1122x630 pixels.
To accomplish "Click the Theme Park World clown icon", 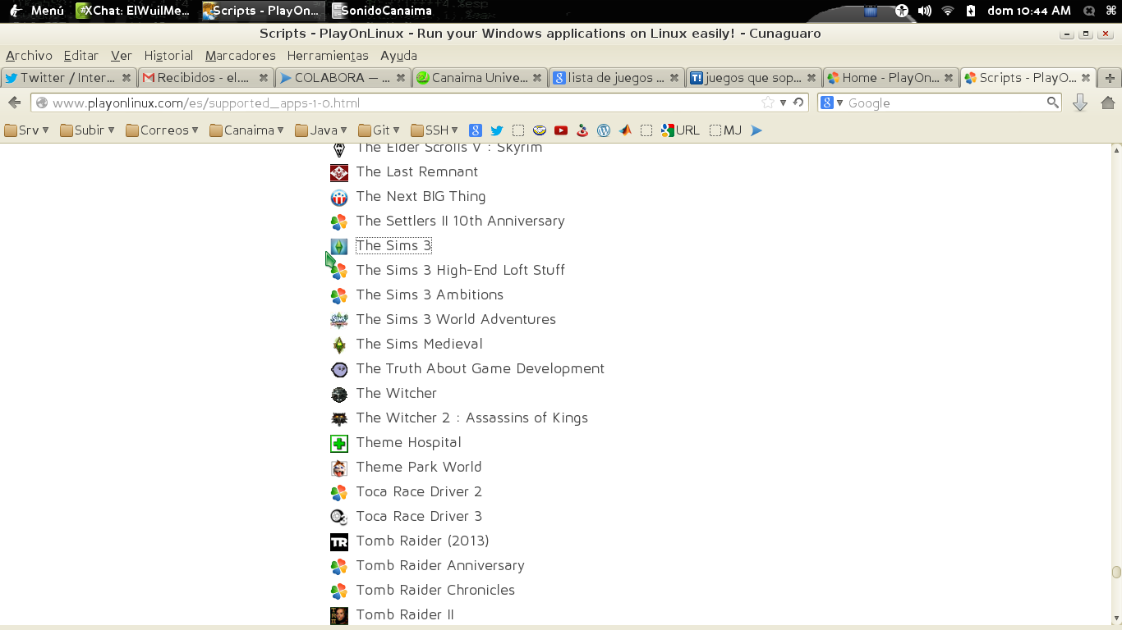I will coord(339,468).
